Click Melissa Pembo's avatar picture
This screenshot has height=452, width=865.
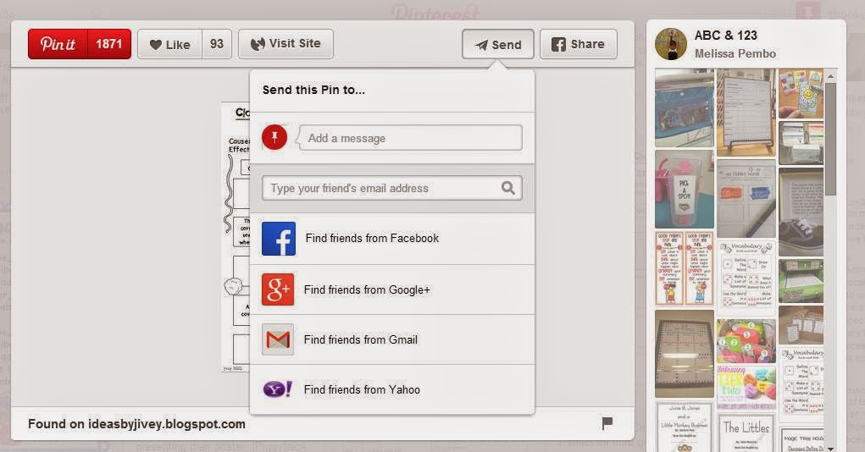pos(671,44)
